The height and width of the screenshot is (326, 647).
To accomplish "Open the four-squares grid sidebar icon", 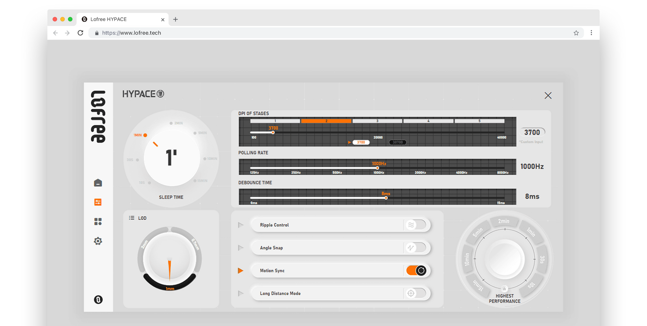I will 98,221.
